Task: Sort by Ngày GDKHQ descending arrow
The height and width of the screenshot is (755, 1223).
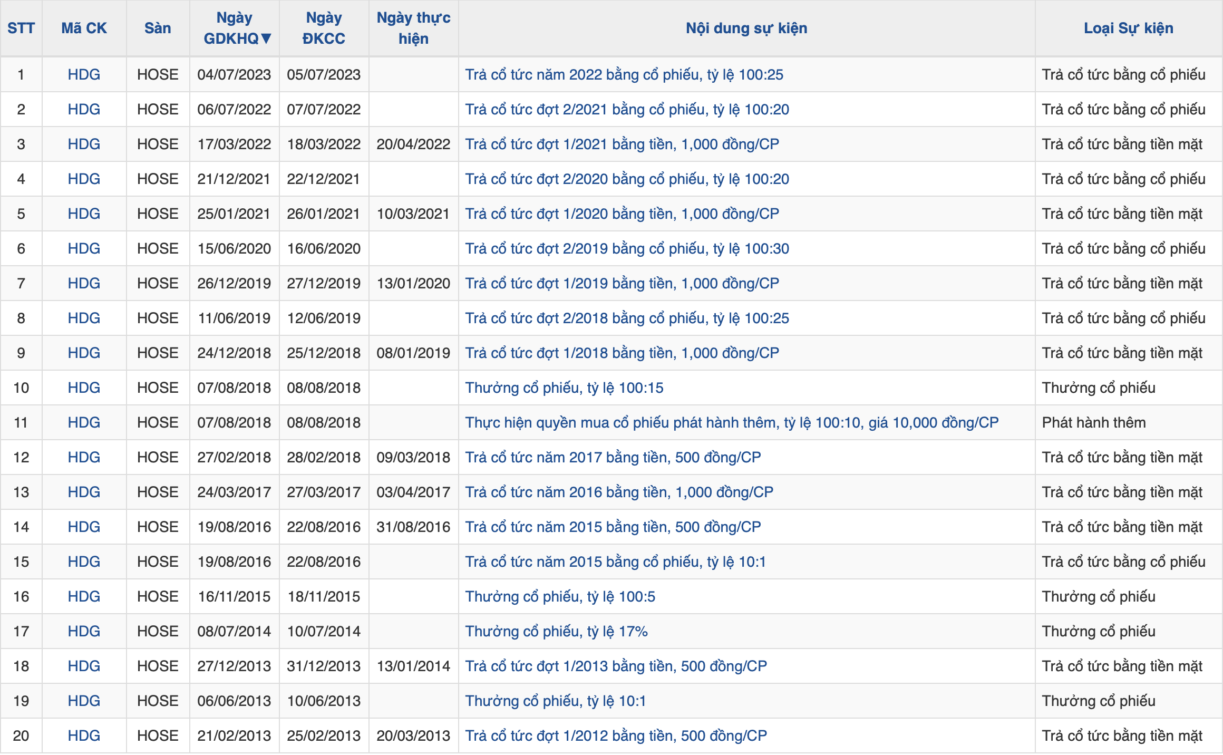Action: pos(266,38)
